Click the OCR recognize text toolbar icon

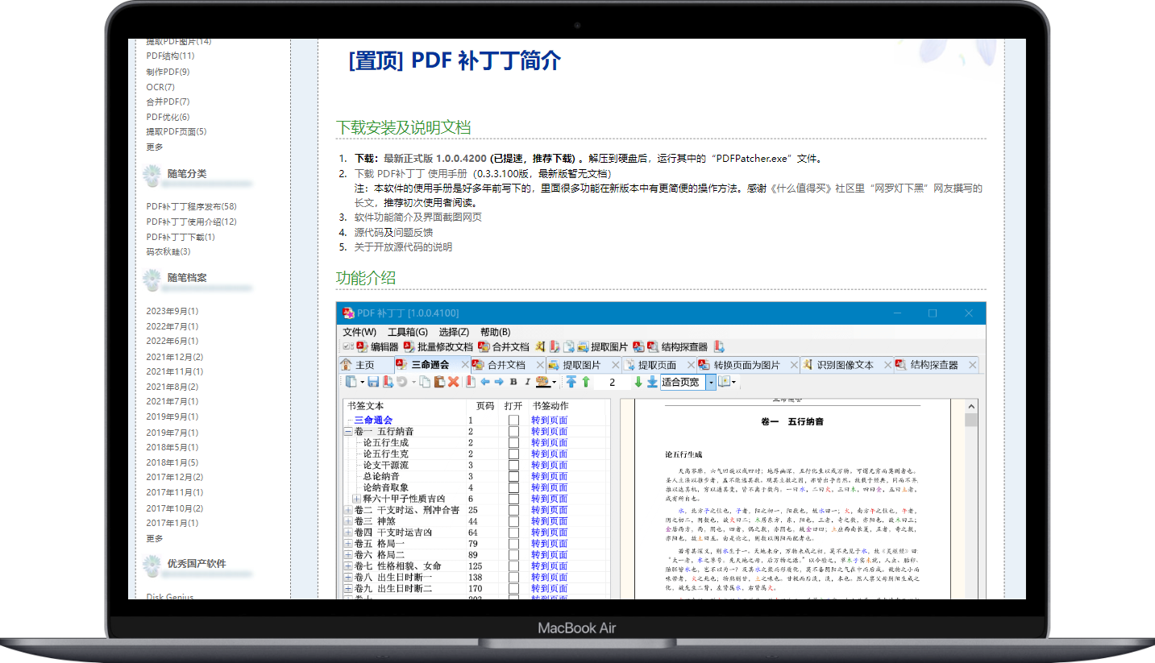(539, 346)
